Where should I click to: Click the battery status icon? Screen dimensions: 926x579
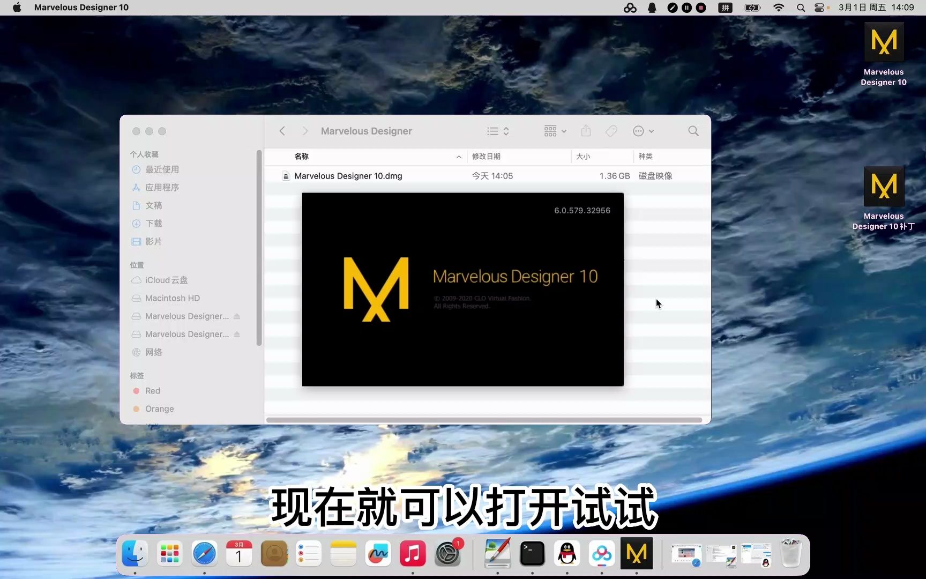pyautogui.click(x=752, y=8)
